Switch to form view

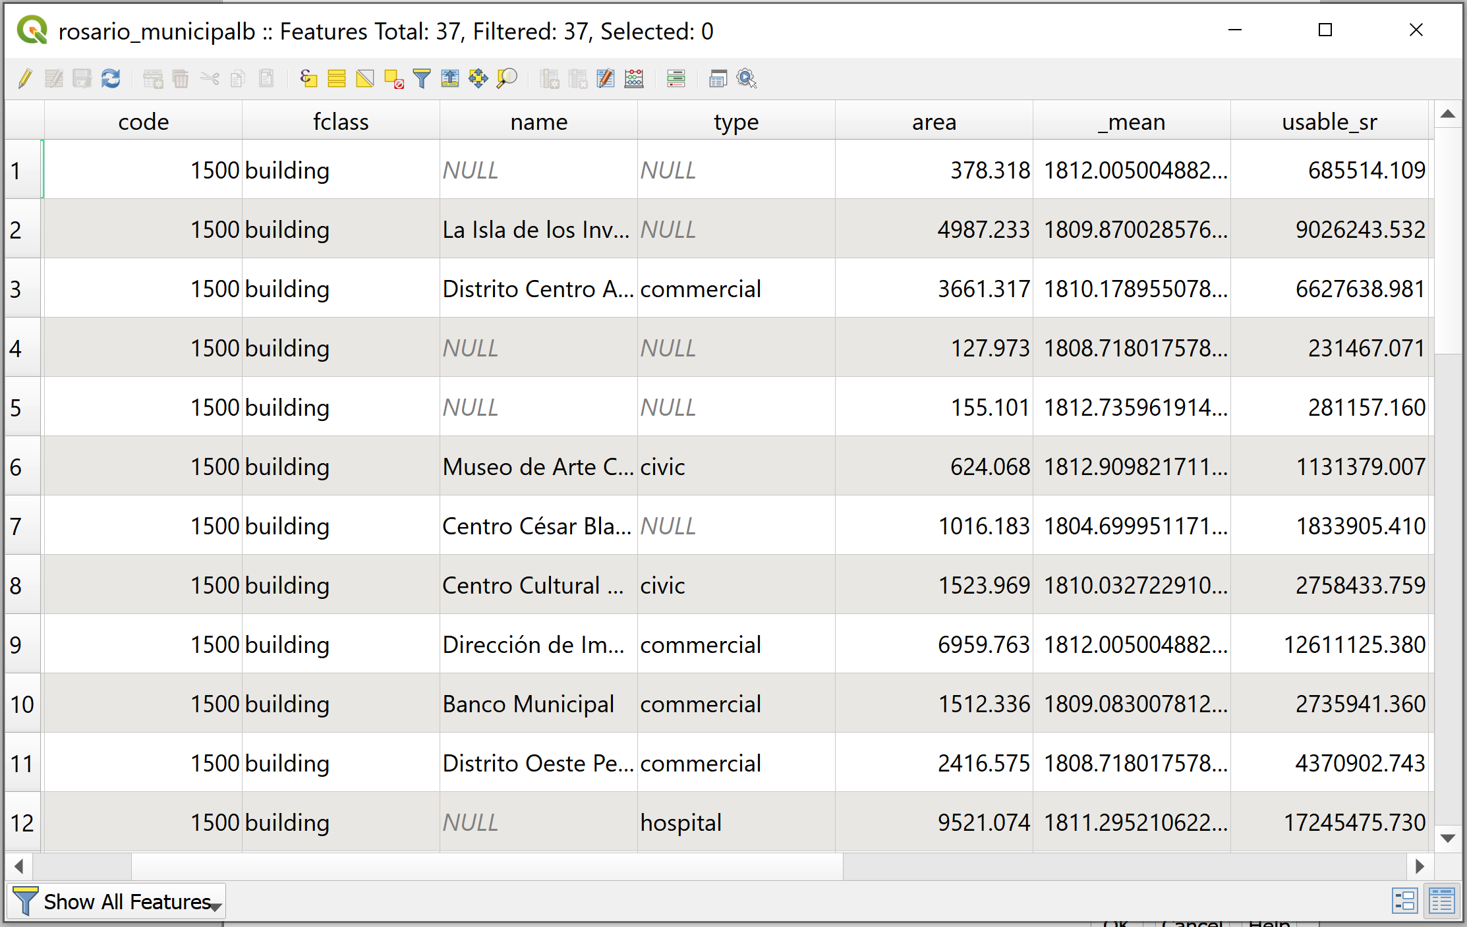pyautogui.click(x=1404, y=901)
